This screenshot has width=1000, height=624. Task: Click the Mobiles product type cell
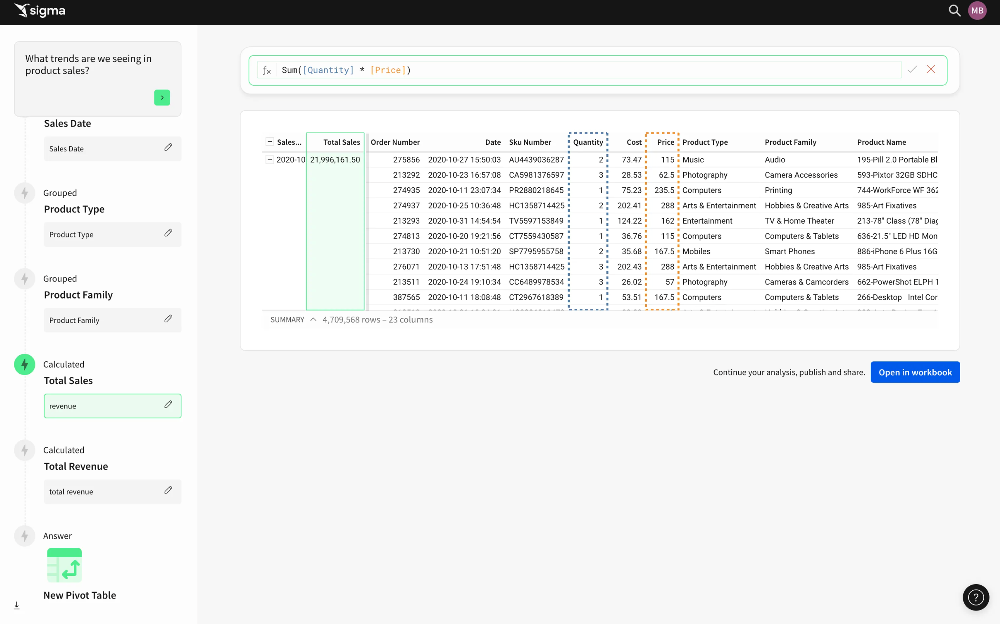696,251
